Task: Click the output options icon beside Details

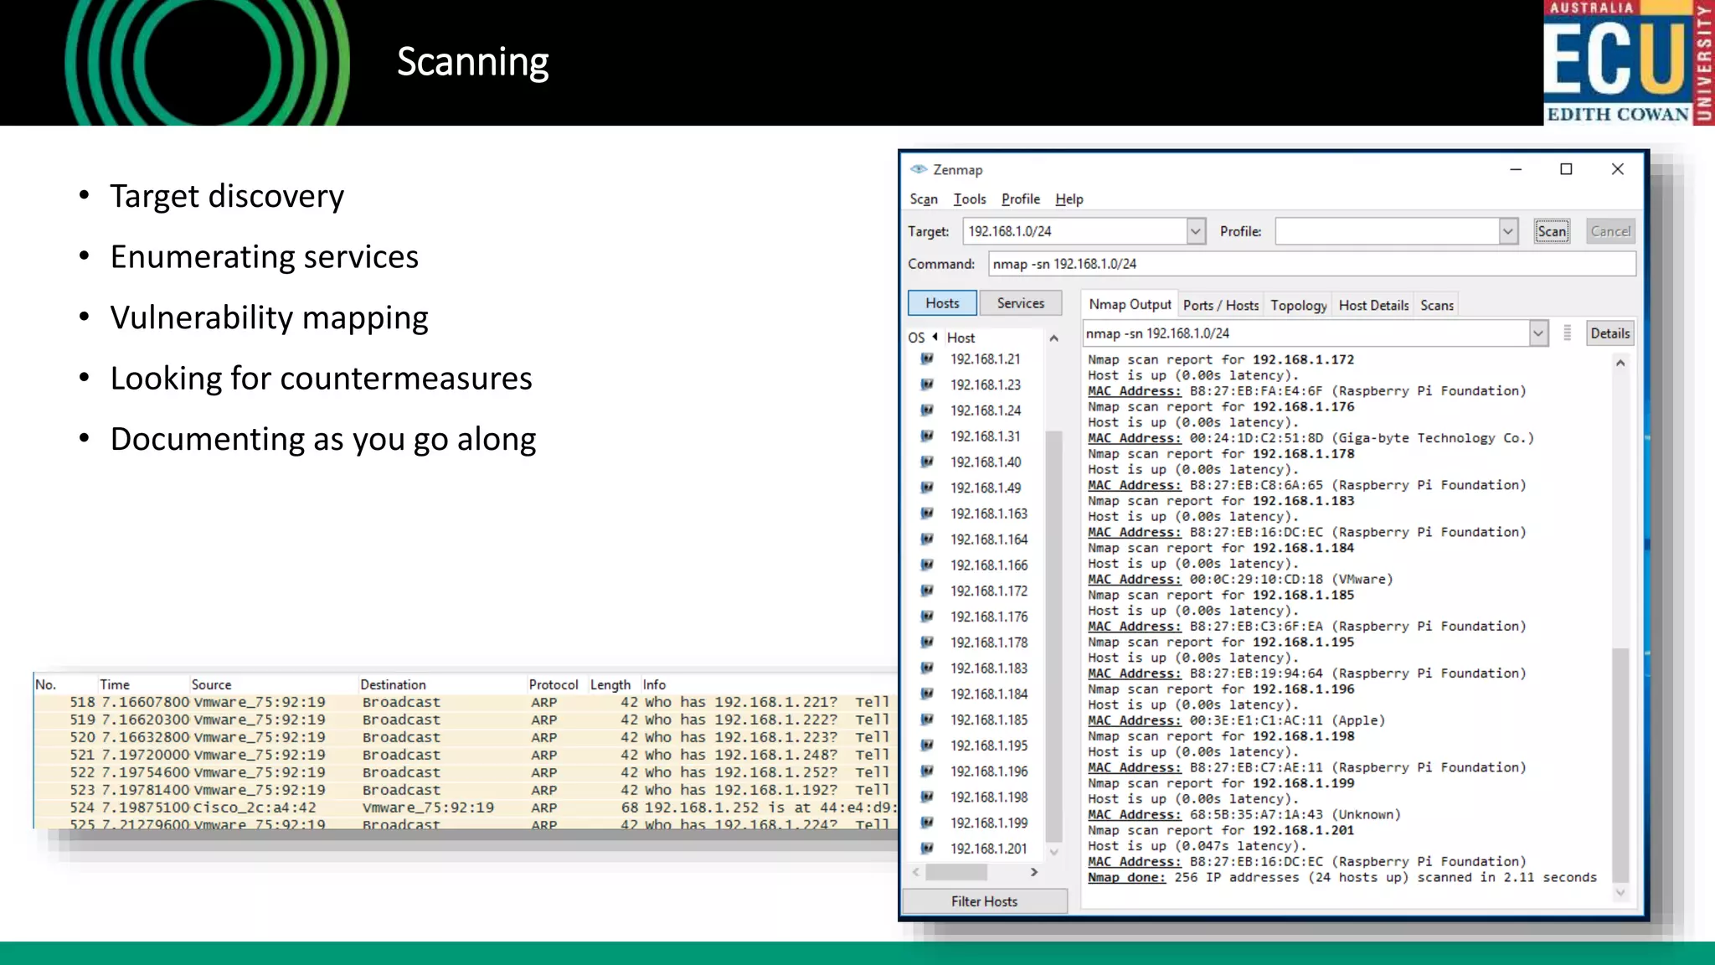Action: (1567, 333)
